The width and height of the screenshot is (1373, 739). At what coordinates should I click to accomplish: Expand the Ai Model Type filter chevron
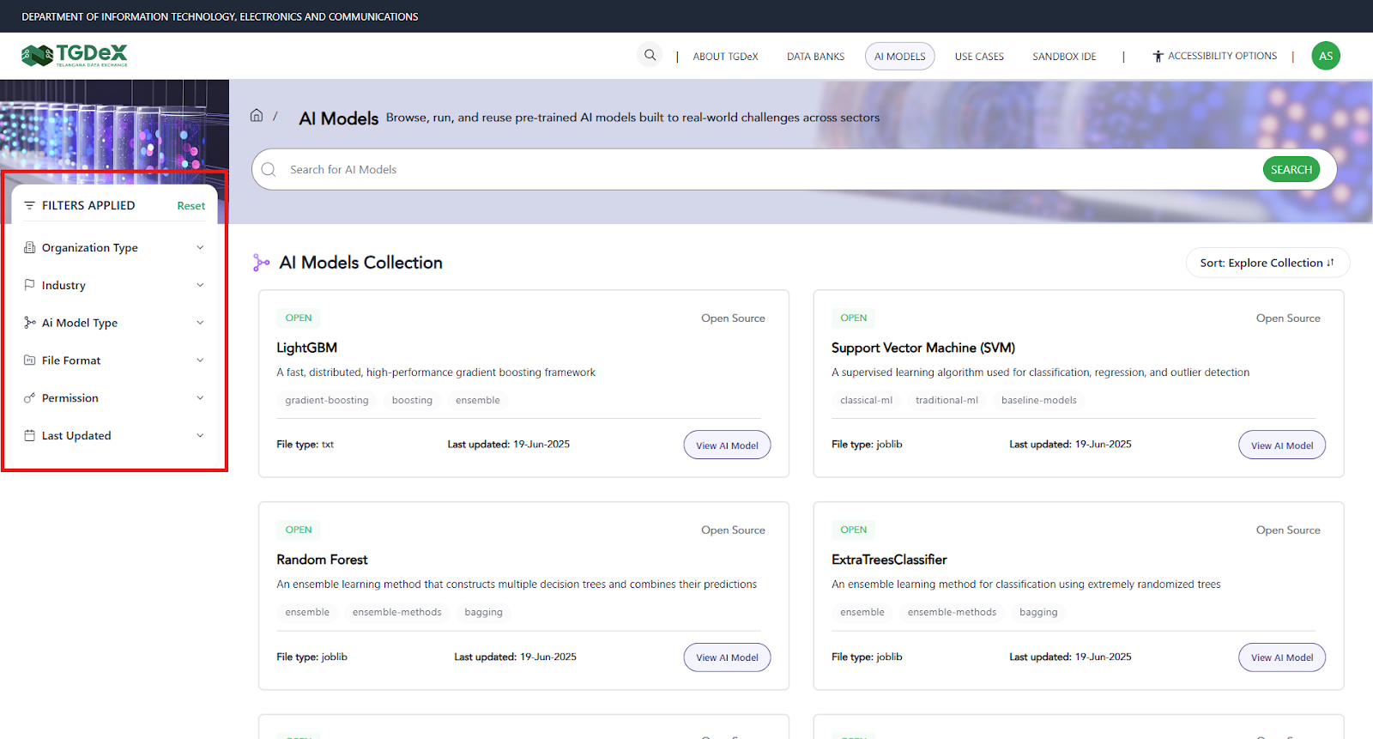(x=200, y=323)
